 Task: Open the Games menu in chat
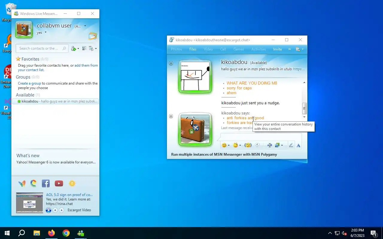click(x=238, y=49)
